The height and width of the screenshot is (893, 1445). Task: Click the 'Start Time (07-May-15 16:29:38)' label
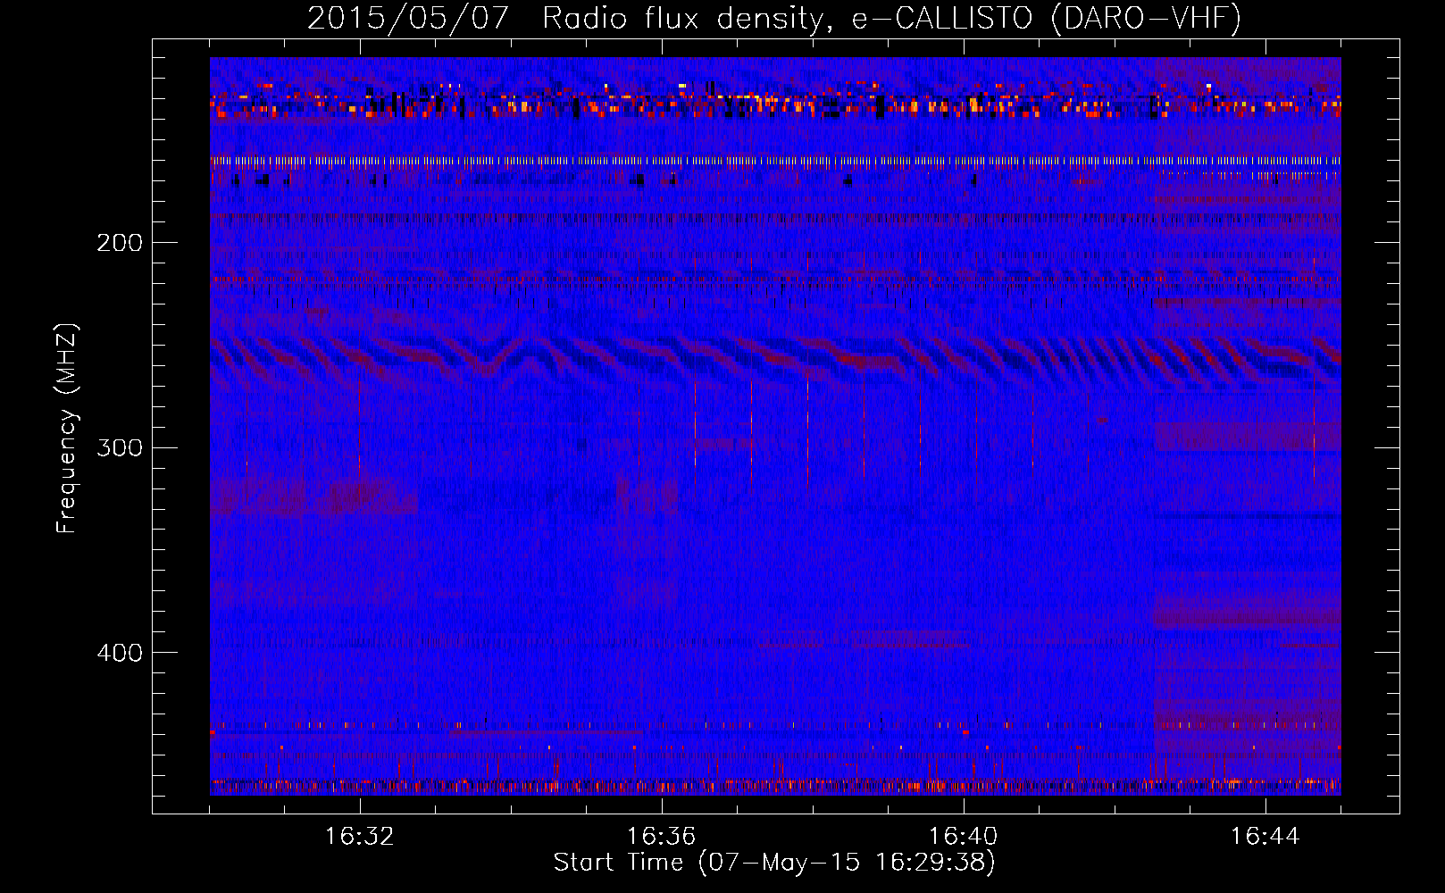pyautogui.click(x=774, y=863)
